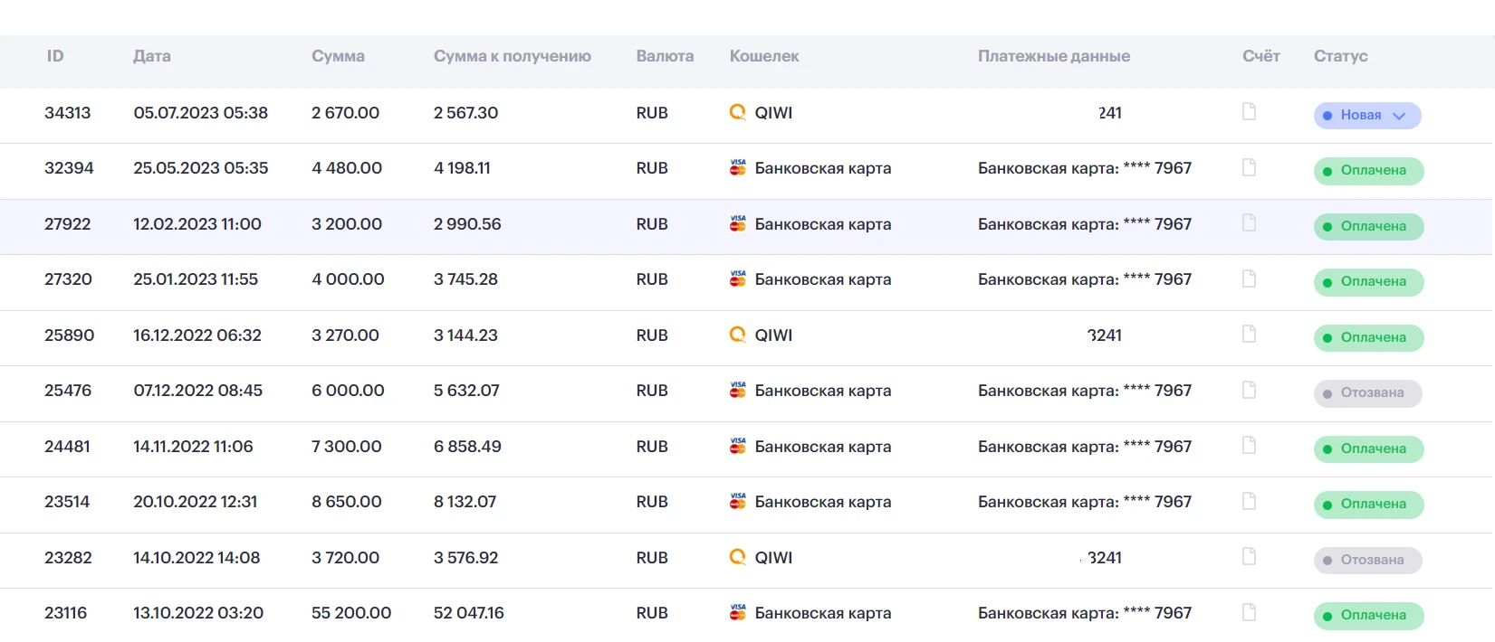Screen dimensions: 1495x642
Task: Click the Сумма к получению column header
Action: (513, 56)
